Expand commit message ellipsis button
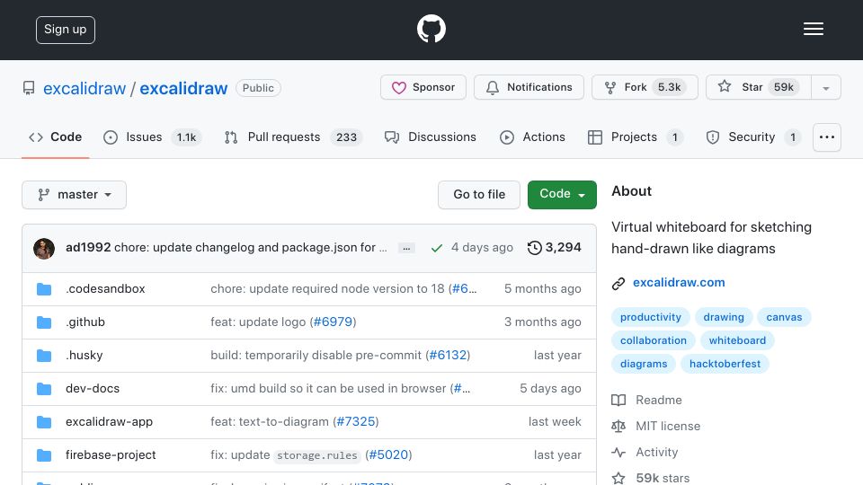This screenshot has height=485, width=863. [406, 249]
